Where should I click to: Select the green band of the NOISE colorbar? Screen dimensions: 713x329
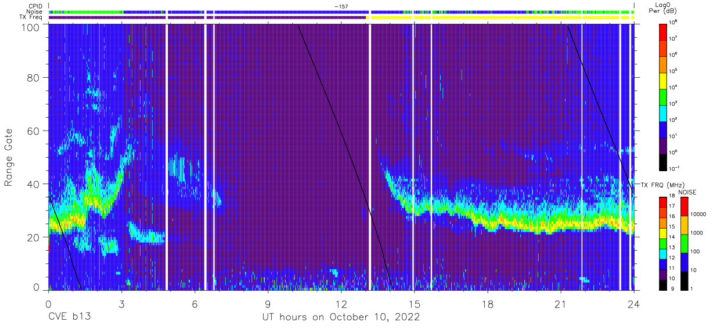[684, 244]
